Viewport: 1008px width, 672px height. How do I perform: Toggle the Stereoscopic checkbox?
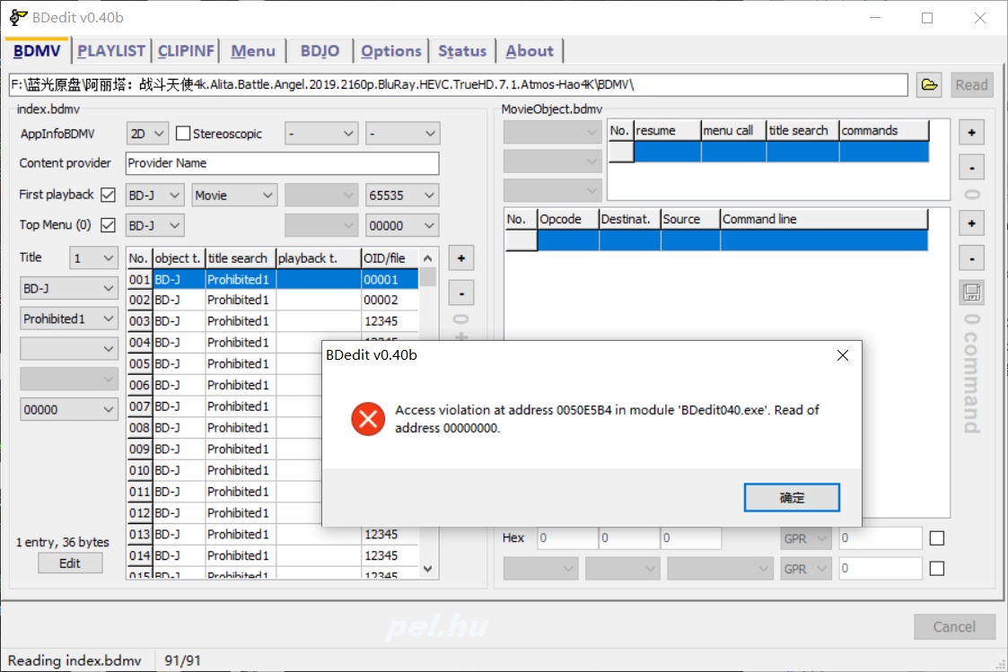click(183, 134)
